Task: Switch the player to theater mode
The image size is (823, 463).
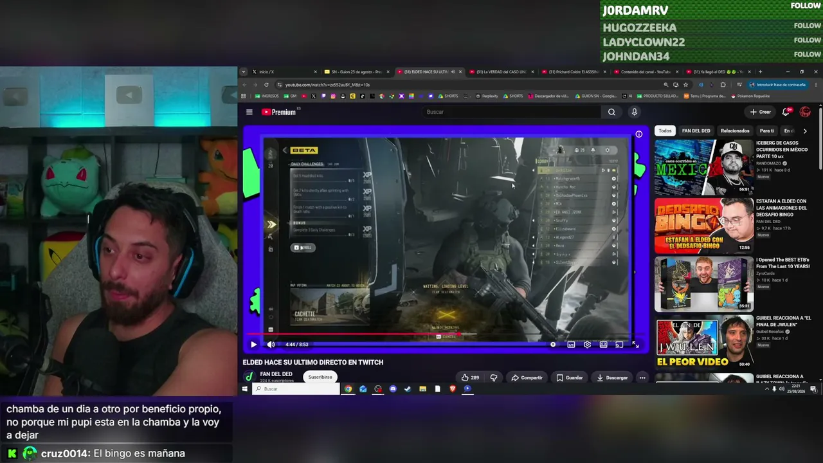Action: pyautogui.click(x=603, y=345)
